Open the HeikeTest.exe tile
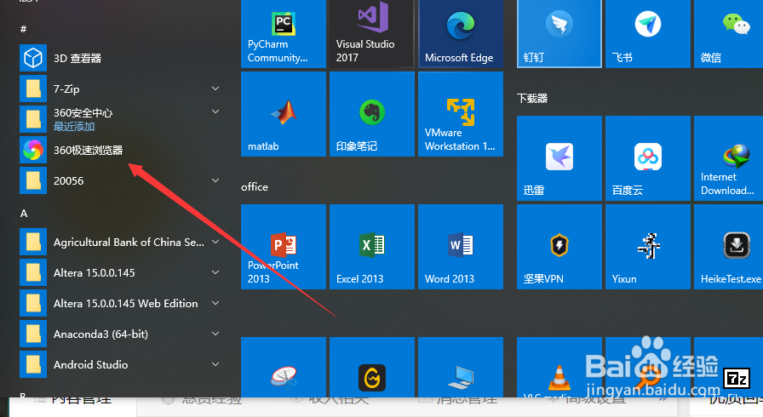 [x=728, y=247]
